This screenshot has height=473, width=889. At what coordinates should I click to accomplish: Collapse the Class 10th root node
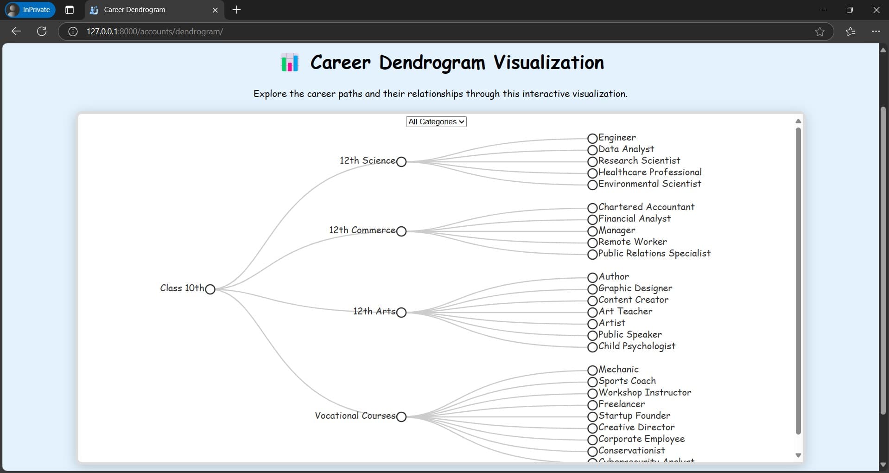click(x=210, y=289)
